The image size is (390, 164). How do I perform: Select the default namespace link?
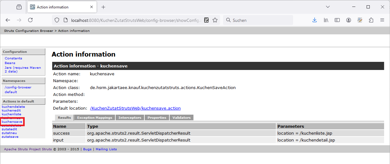click(x=11, y=92)
